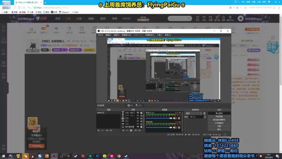Open OBS 帮助(H) menu
282x159 pixels.
point(168,35)
